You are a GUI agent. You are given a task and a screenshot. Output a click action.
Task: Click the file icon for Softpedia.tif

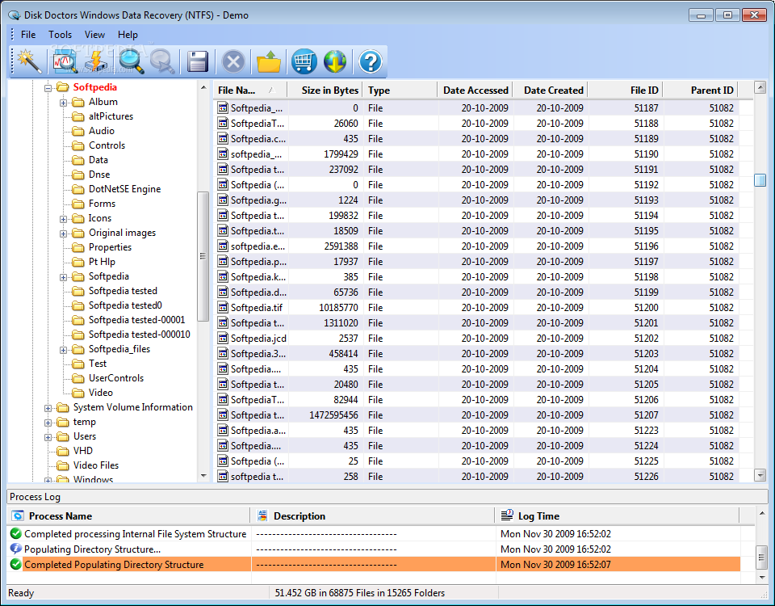tap(223, 308)
